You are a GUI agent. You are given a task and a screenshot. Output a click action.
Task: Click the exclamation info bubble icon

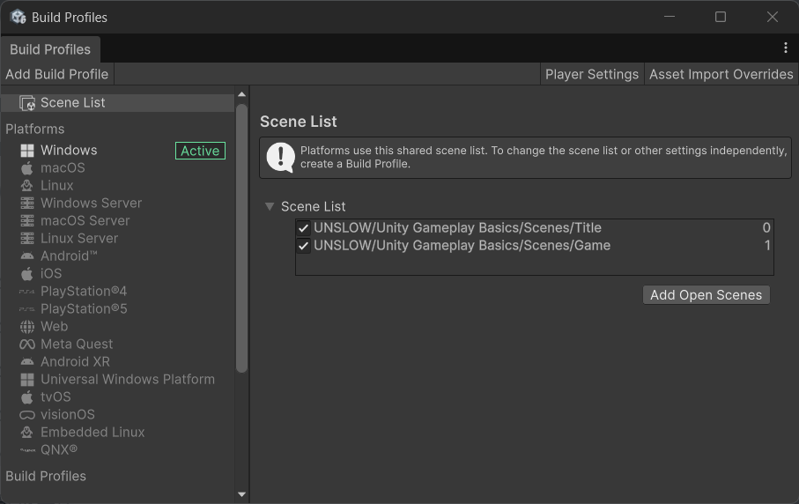coord(280,158)
